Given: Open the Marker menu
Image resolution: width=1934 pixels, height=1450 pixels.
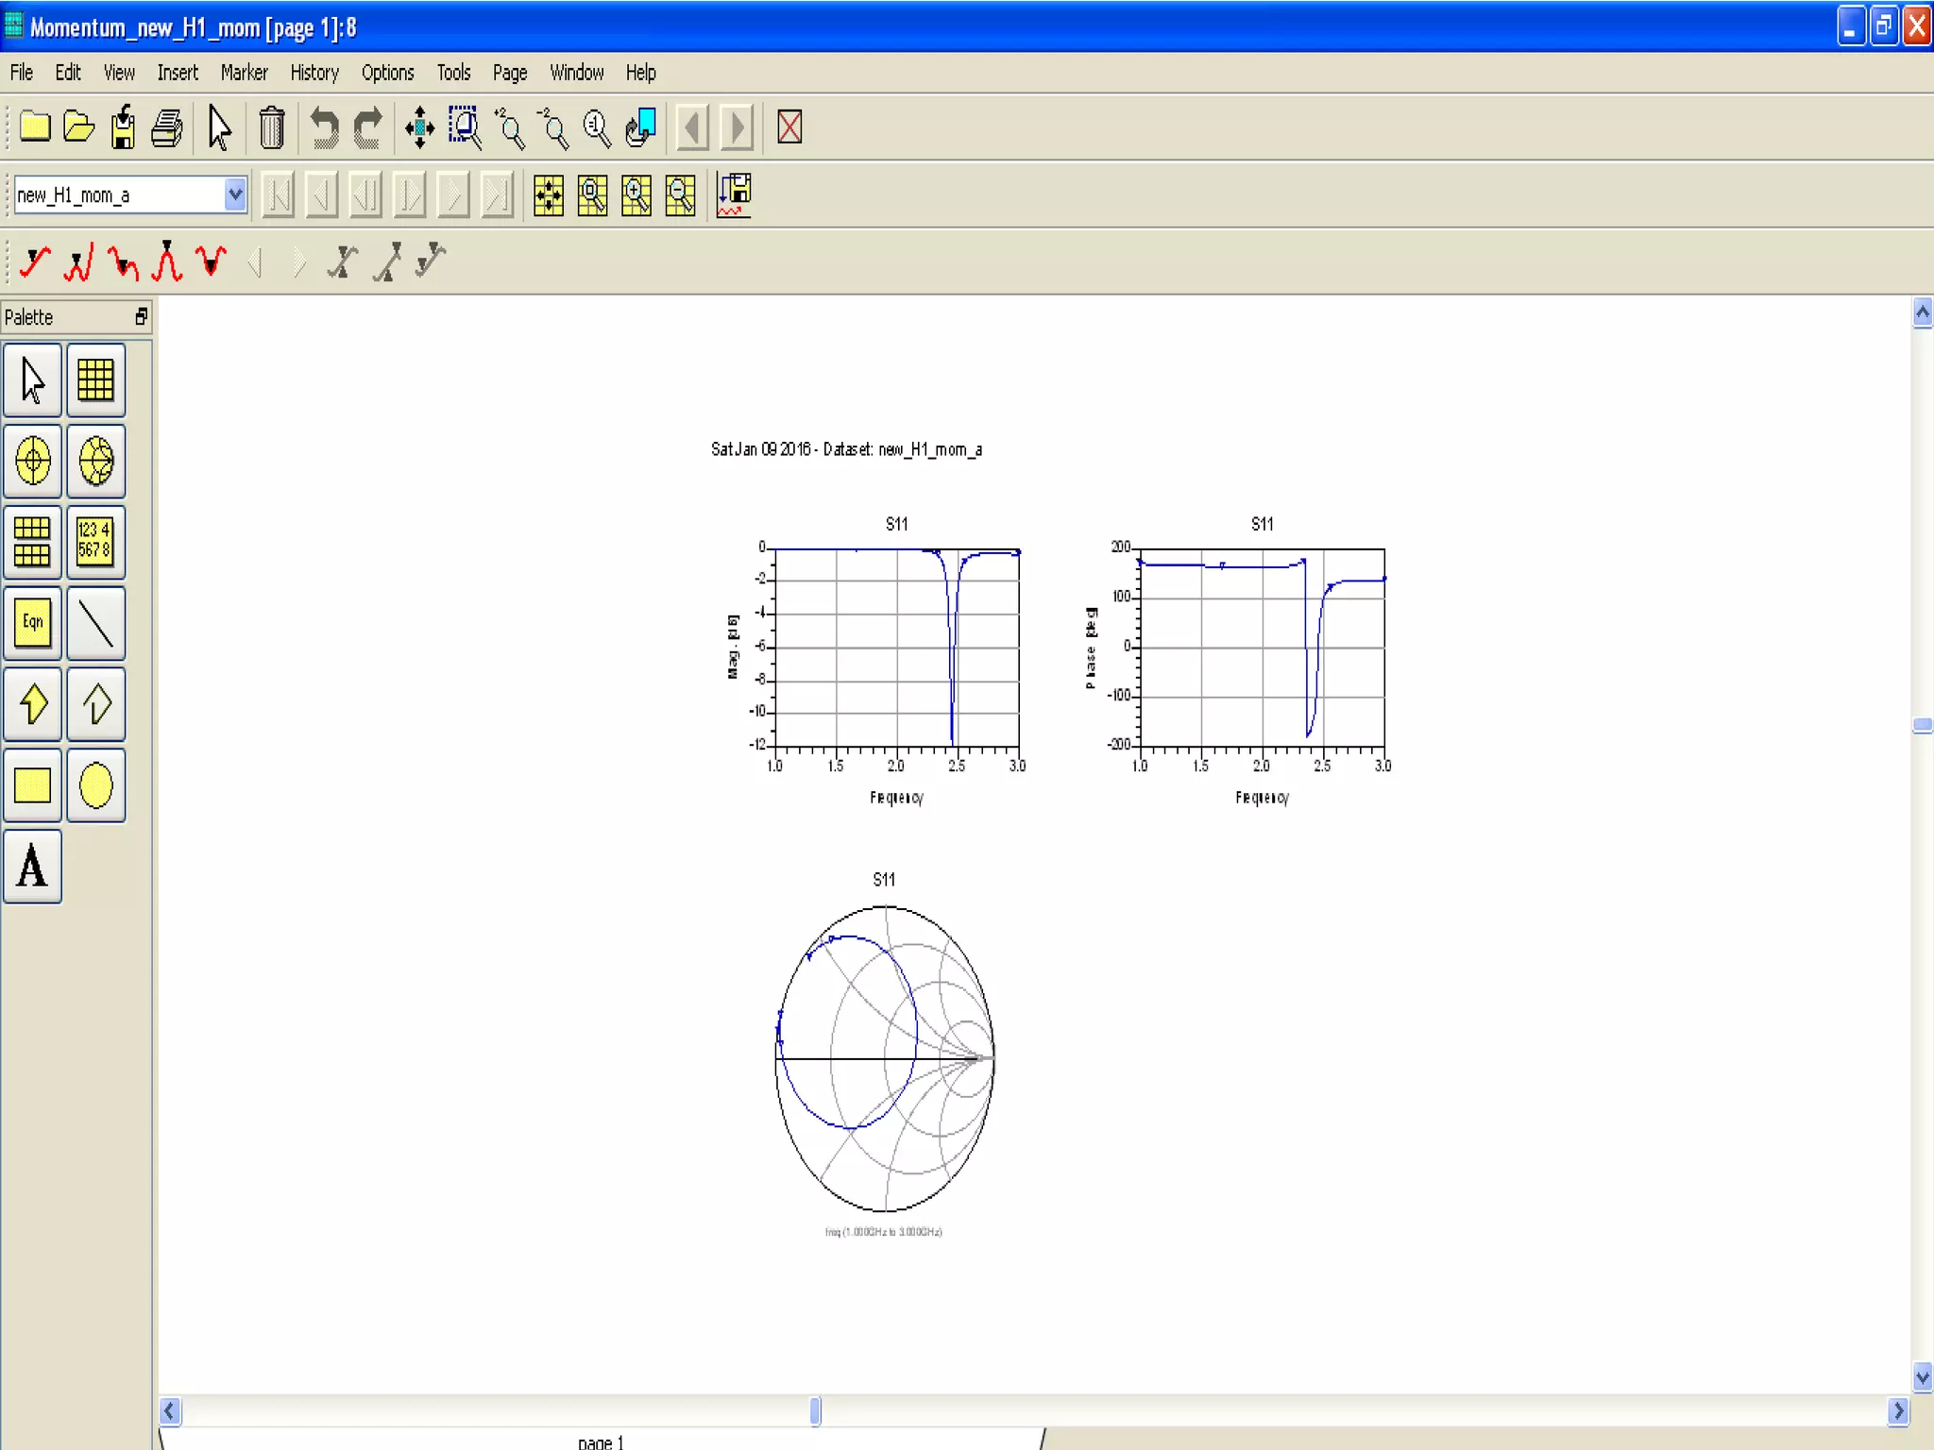Looking at the screenshot, I should [x=244, y=73].
